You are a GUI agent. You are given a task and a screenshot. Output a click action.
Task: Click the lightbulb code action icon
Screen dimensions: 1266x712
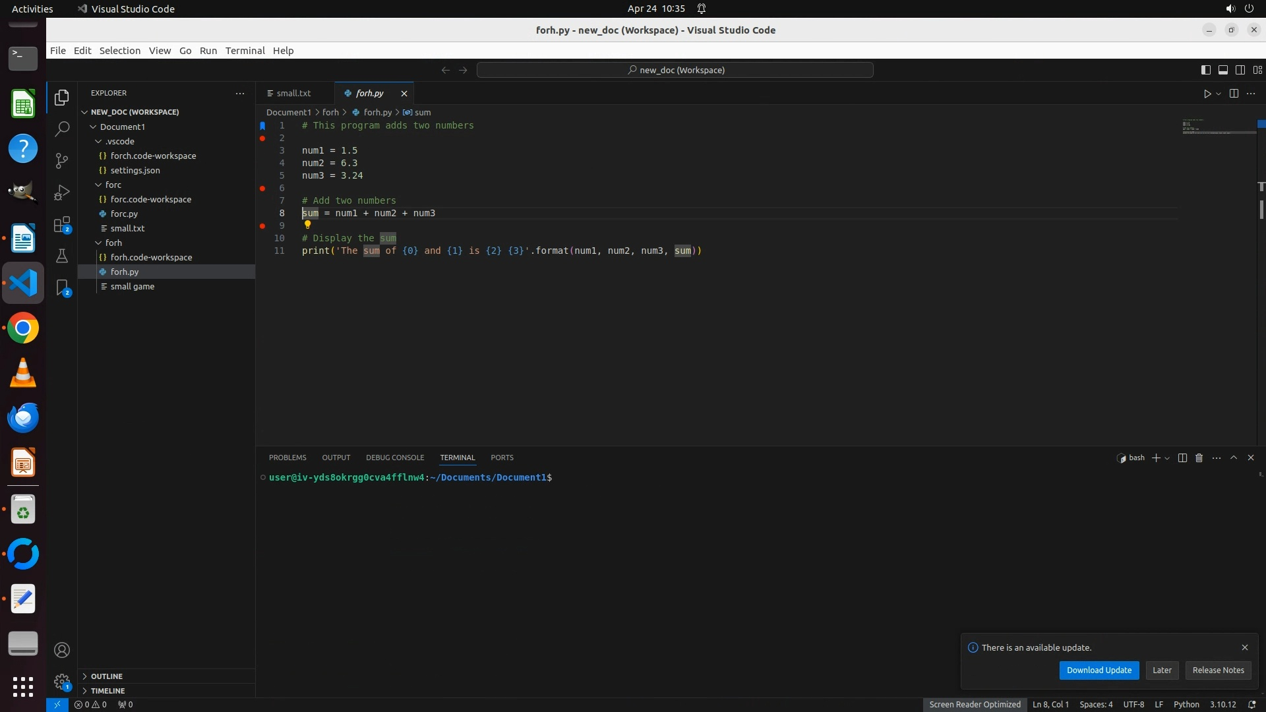(307, 225)
